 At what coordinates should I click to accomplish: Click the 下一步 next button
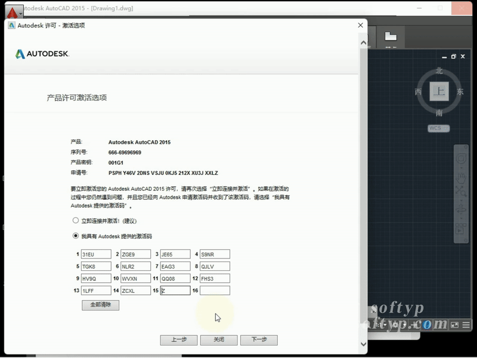point(259,340)
